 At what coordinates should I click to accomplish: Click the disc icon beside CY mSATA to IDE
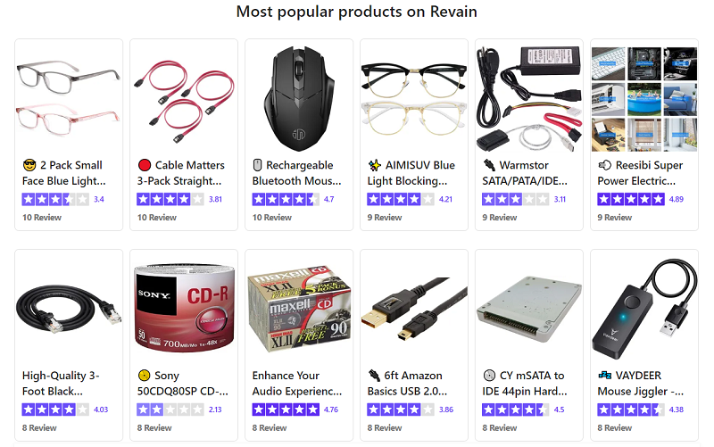click(489, 375)
